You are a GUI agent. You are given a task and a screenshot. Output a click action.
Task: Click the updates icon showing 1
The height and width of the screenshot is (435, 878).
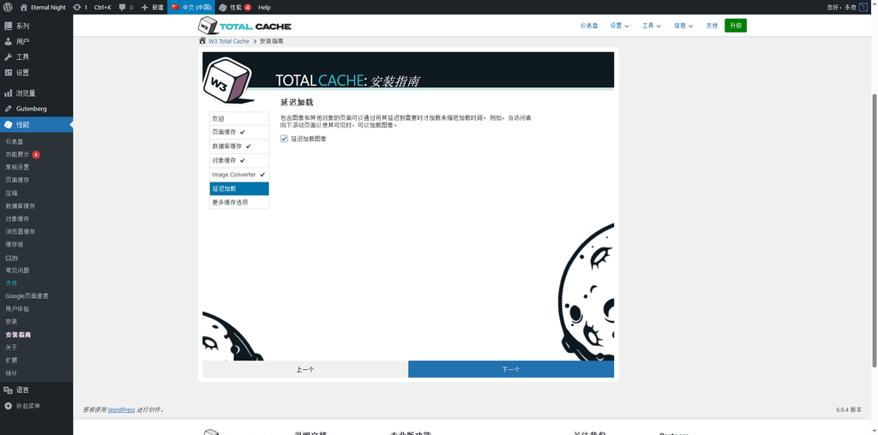pyautogui.click(x=76, y=7)
